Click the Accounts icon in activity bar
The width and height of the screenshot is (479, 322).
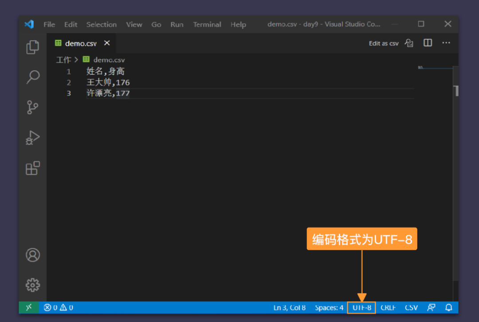[32, 255]
